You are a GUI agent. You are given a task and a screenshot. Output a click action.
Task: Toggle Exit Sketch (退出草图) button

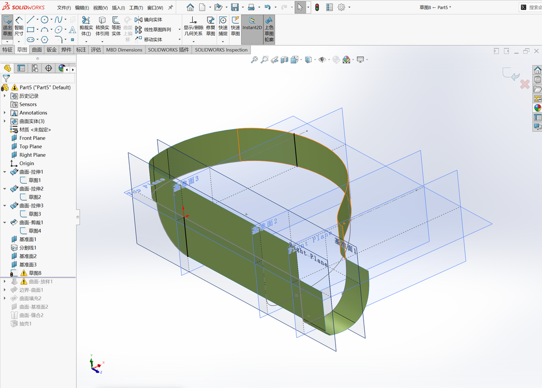pos(7,26)
